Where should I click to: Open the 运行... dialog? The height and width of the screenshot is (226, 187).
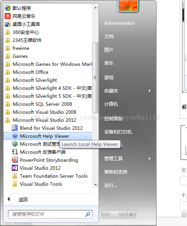[x=111, y=185]
